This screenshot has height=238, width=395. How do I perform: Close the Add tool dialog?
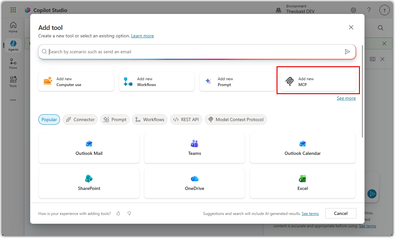click(x=351, y=27)
